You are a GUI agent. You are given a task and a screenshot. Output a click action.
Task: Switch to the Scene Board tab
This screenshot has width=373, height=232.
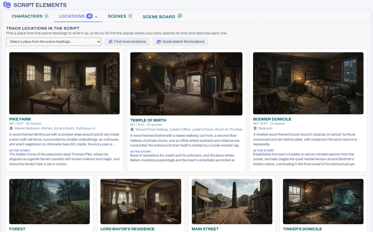click(x=162, y=16)
